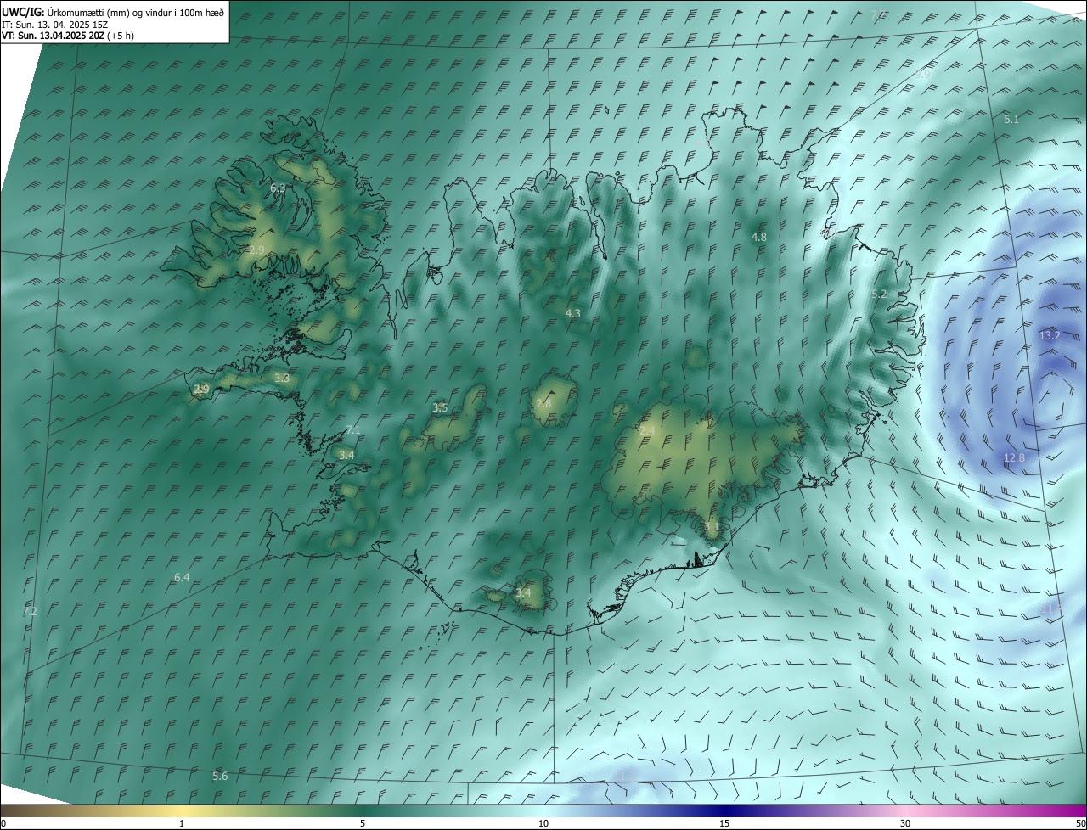Click the 3.1 precipitation value label
Screen dimensions: 1087x830
712,527
